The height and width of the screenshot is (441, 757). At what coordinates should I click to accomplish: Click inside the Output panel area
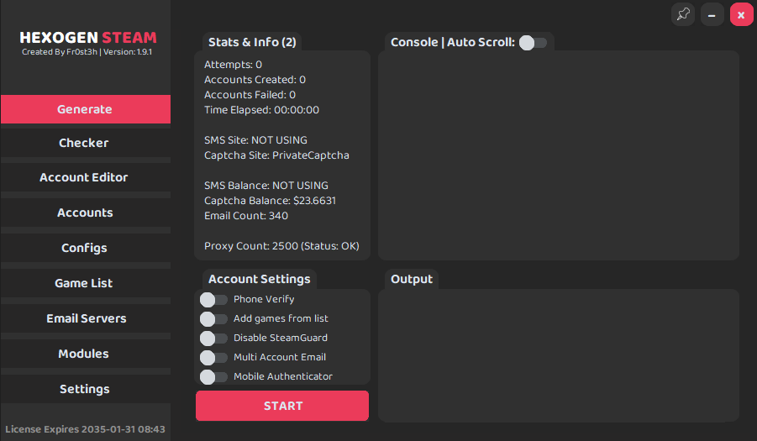click(x=558, y=354)
